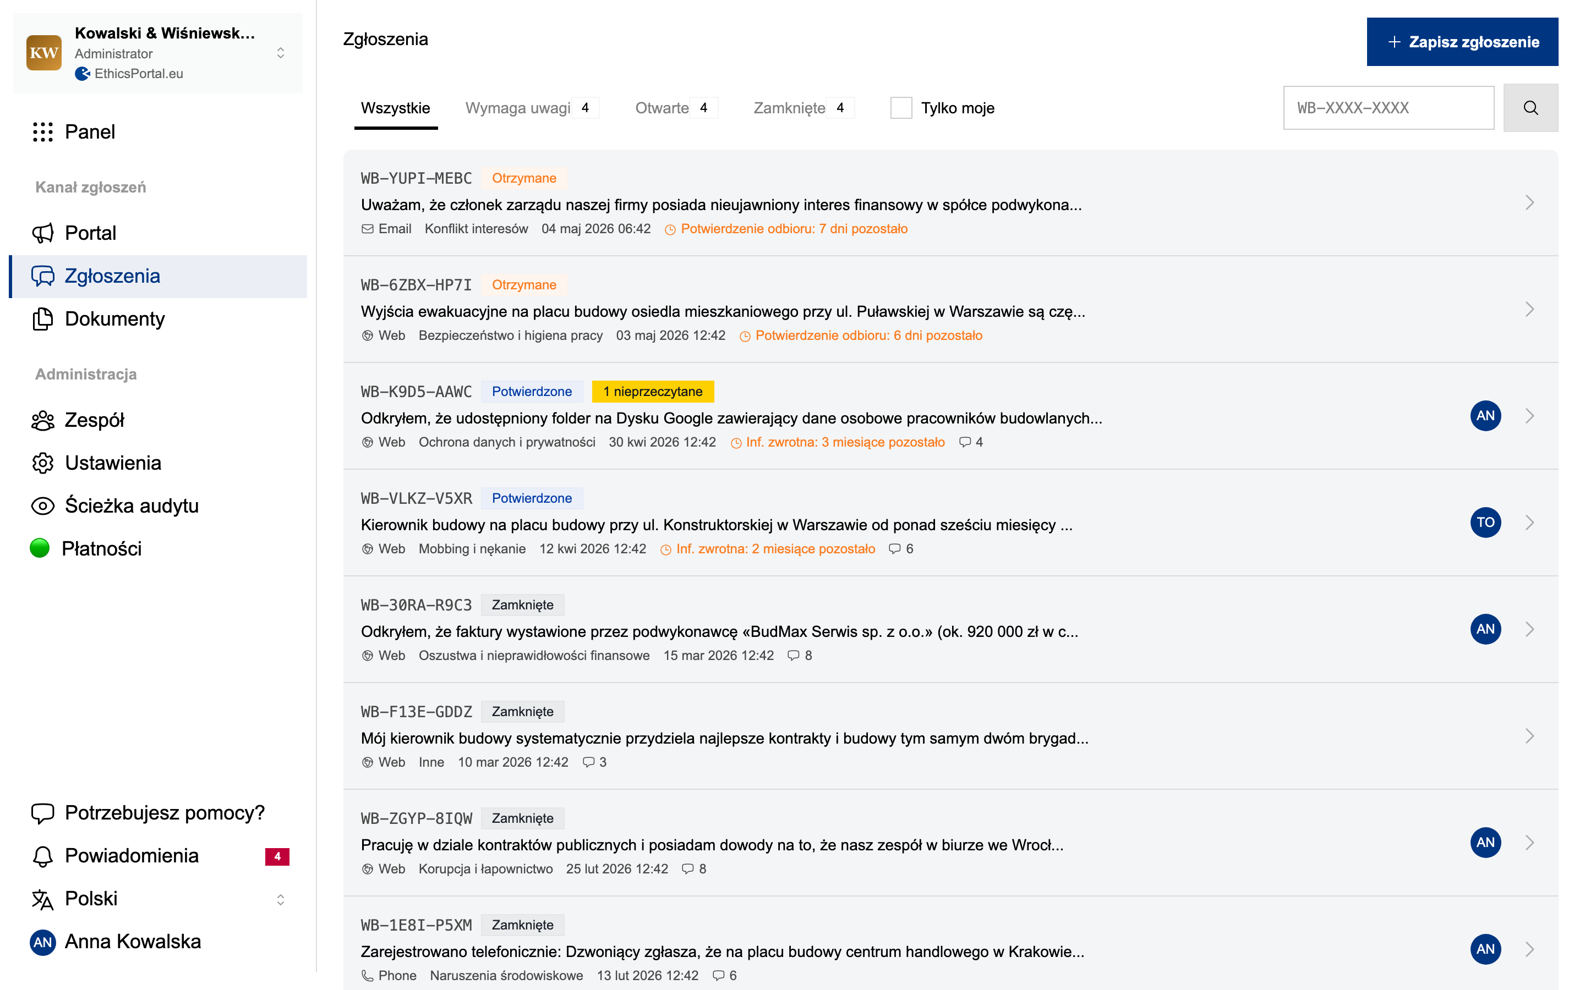Viewport: 1585px width, 990px height.
Task: Click the text starting 'Wyjścia ewakuacyjne na placu'
Action: click(723, 312)
